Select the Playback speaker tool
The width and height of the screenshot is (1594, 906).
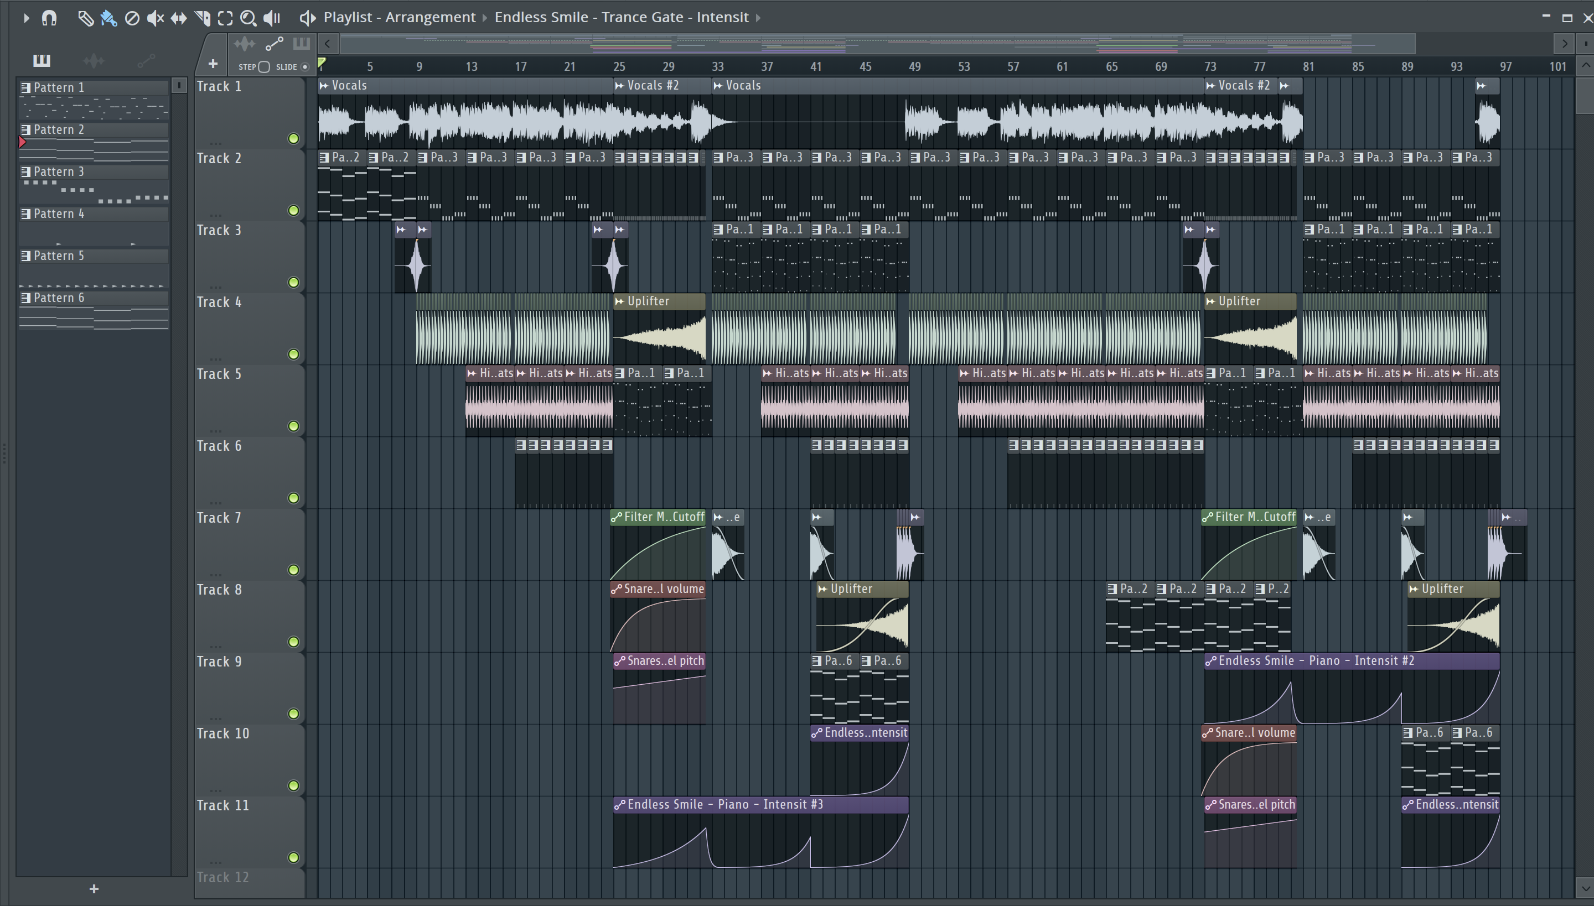pos(272,18)
